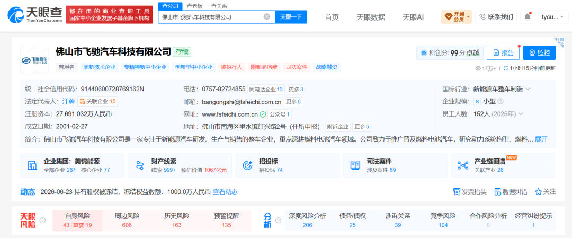This screenshot has width=572, height=238.
Task: Open 天眼数据 in the top navigation
Action: (371, 17)
